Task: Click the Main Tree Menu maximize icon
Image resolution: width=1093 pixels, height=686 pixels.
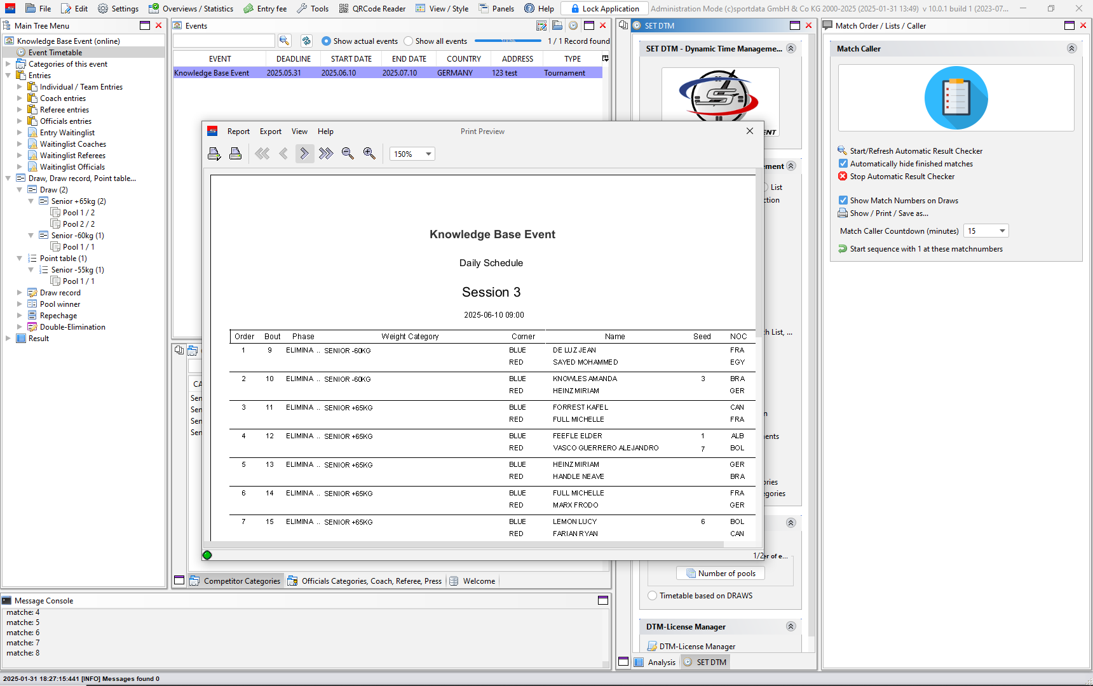Action: coord(145,25)
